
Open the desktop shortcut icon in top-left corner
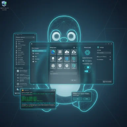[4, 4]
